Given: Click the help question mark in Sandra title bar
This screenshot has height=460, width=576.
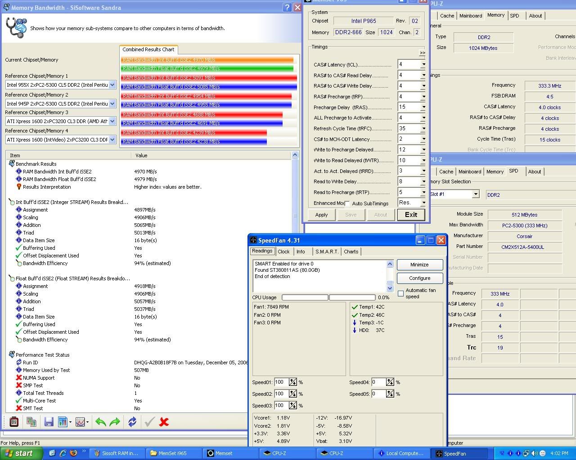Looking at the screenshot, I should click(x=288, y=7).
